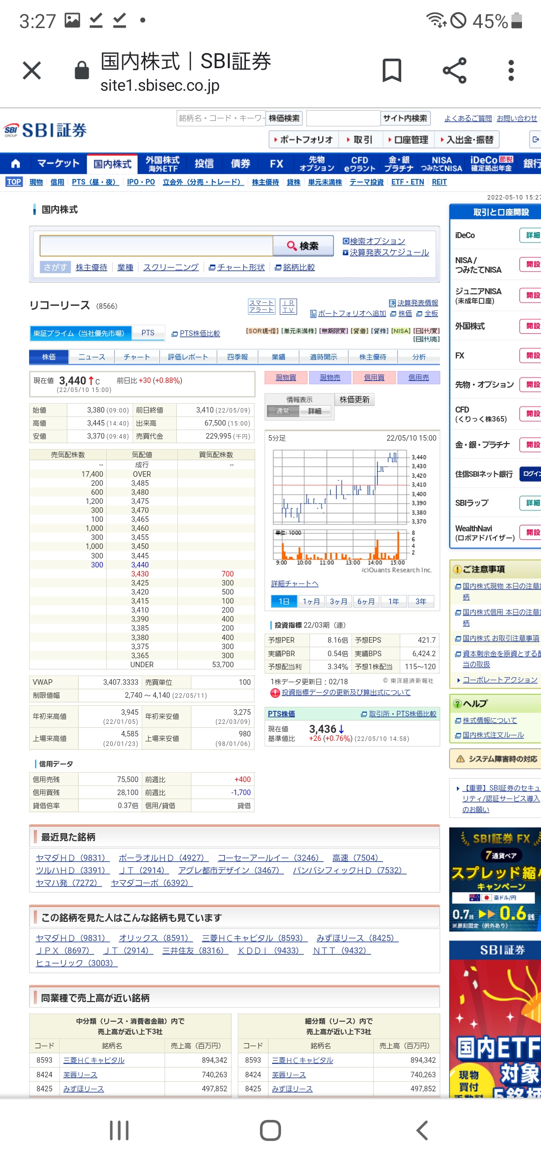Switch to 四季報 tab
The height and width of the screenshot is (1161, 541).
(x=237, y=357)
